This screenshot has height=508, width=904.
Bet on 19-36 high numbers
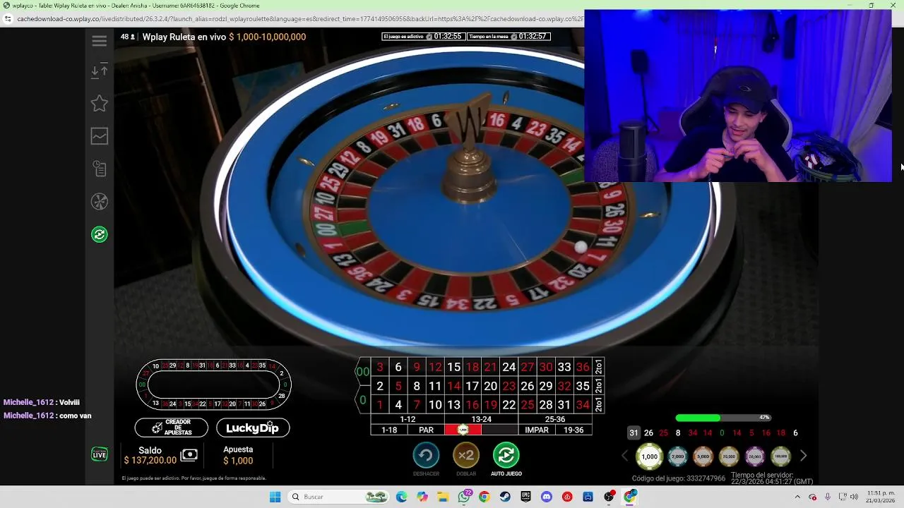573,430
